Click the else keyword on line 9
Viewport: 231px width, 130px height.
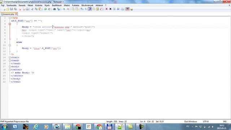click(x=19, y=42)
